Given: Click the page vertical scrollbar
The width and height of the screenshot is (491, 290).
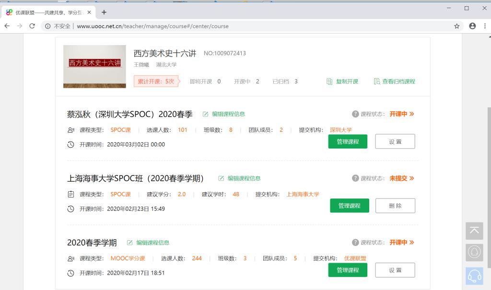Looking at the screenshot, I should (x=489, y=188).
